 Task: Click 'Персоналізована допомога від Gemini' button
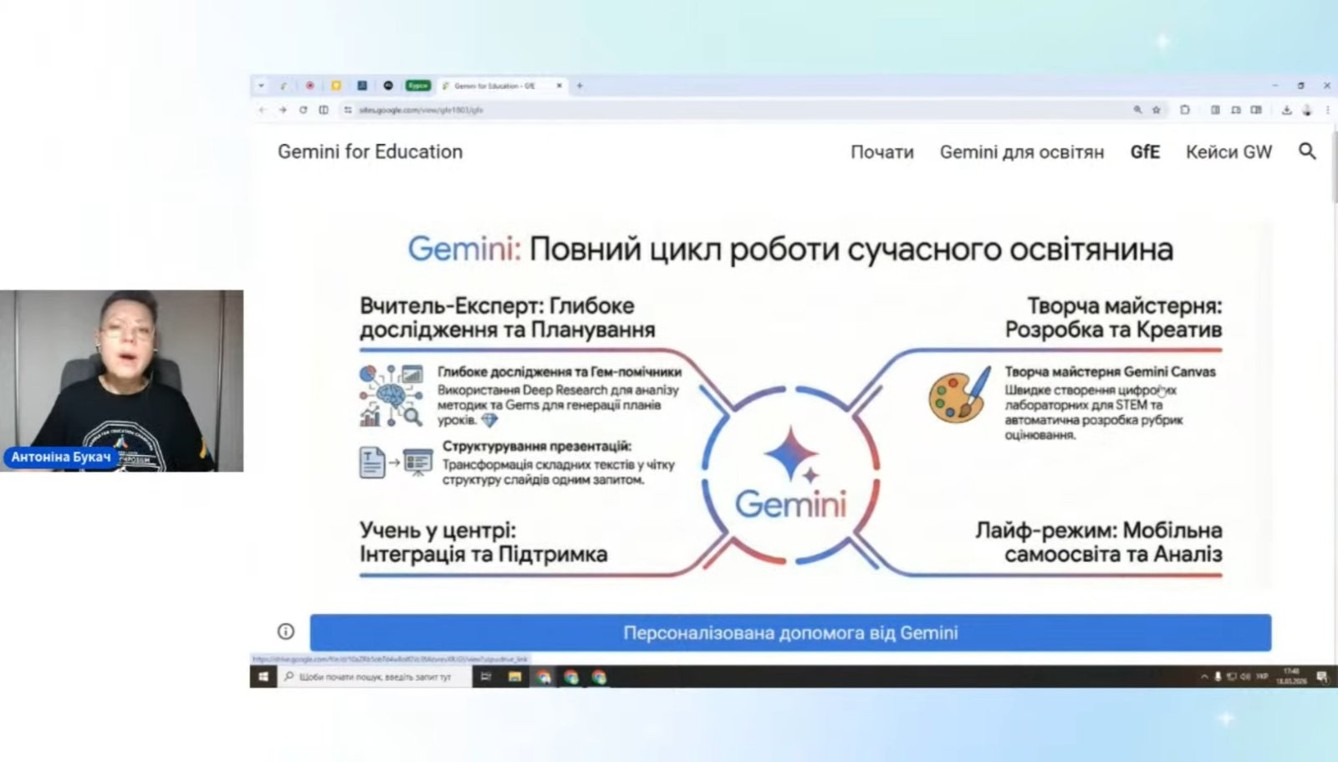(x=790, y=632)
